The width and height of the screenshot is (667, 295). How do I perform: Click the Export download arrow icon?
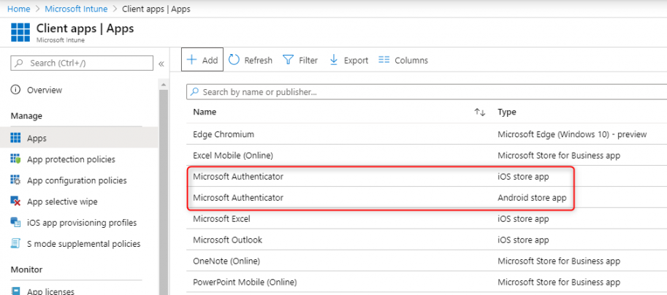click(334, 60)
